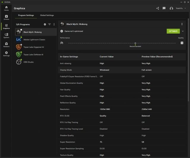Click Super Resolution current value 75
Viewport: 190px width, 158px height.
click(101, 142)
